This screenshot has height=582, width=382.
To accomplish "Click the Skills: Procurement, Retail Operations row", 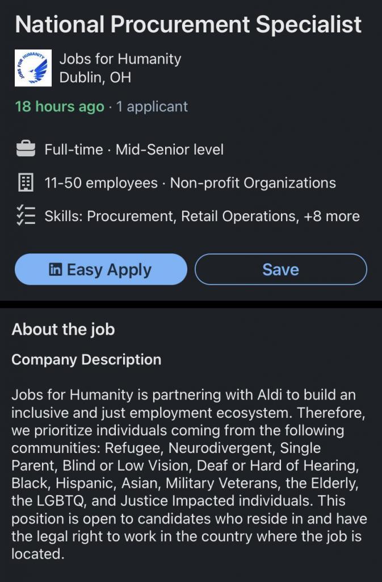I will tap(171, 216).
